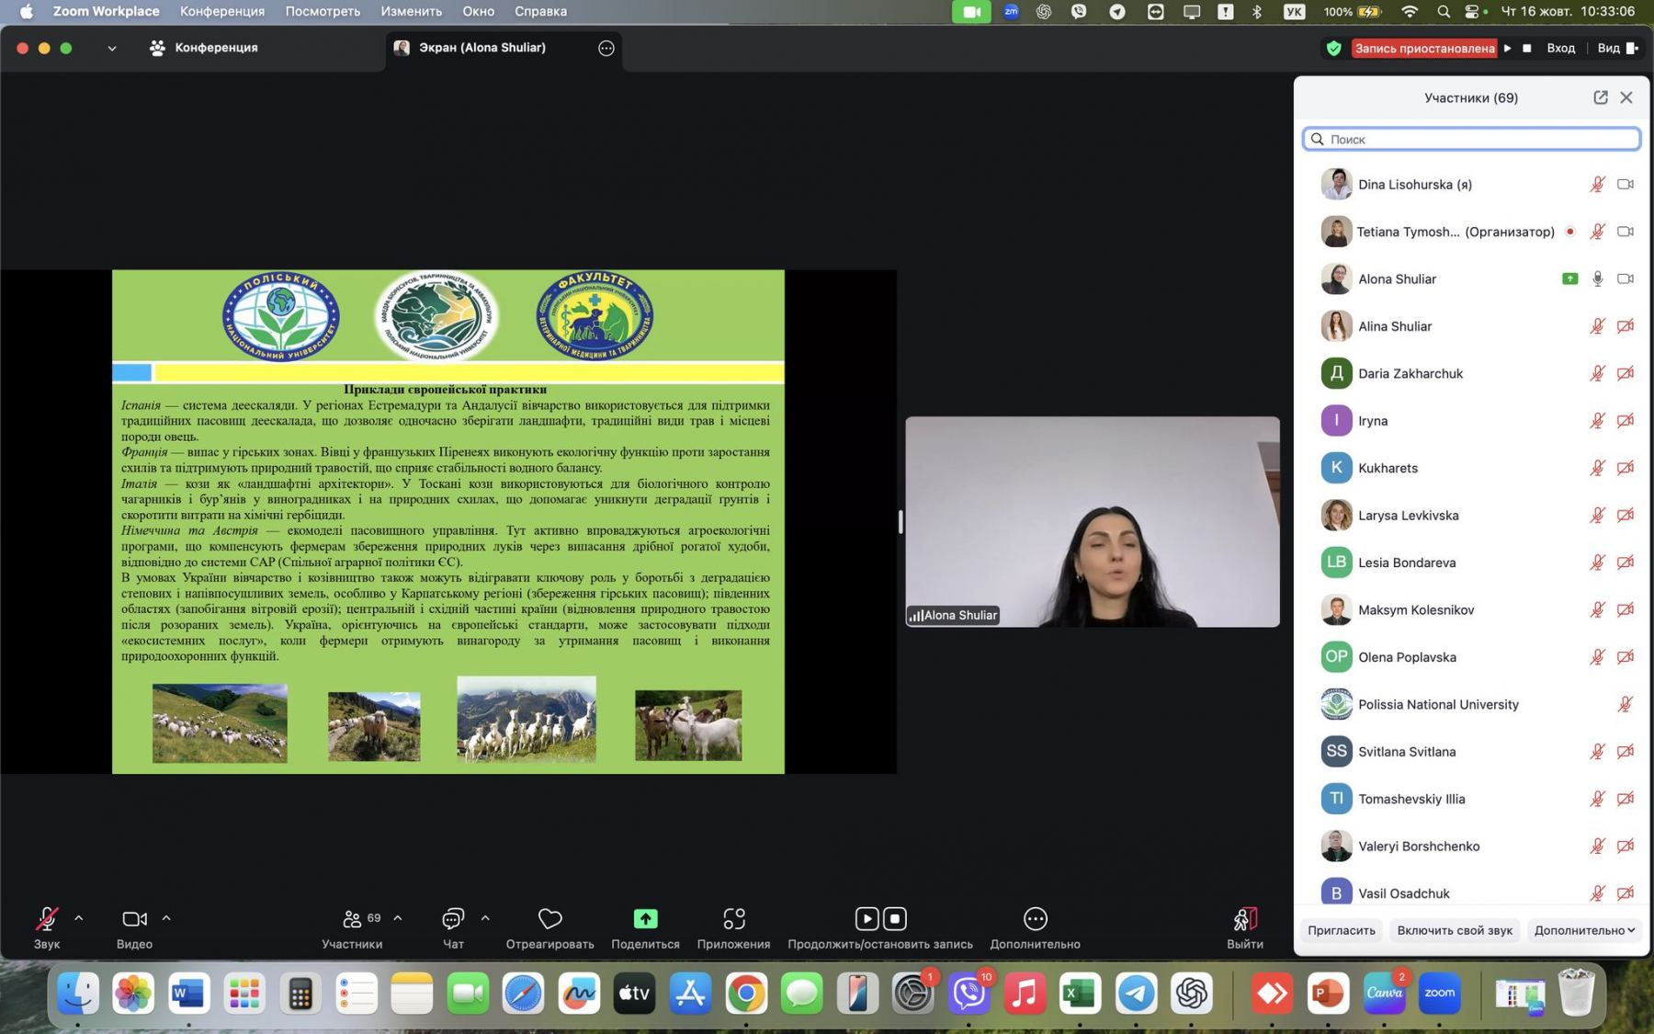1654x1034 pixels.
Task: Click the Invite button
Action: point(1341,930)
